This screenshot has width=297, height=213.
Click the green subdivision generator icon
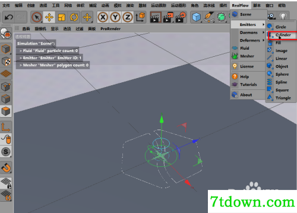[x=222, y=17]
